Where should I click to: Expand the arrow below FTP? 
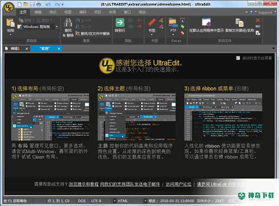coord(173,35)
